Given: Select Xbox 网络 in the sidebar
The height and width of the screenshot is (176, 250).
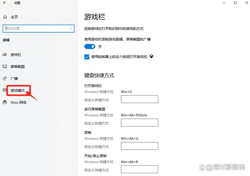Looking at the screenshot, I should pyautogui.click(x=19, y=102).
